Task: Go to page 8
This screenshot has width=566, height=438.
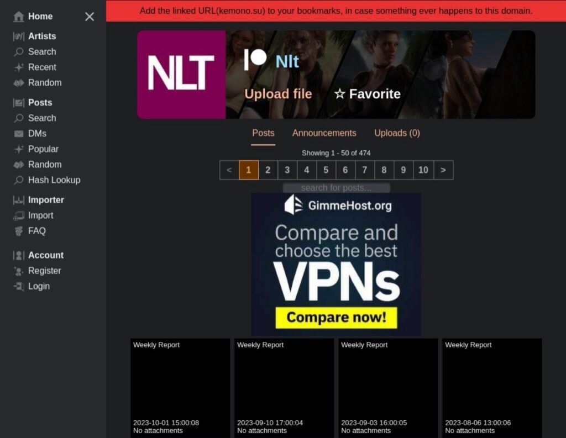Action: [384, 170]
